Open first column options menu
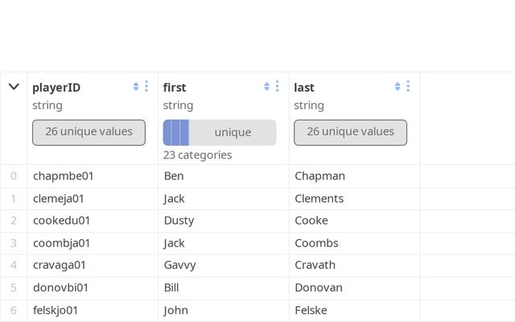This screenshot has width=515, height=322. pos(278,87)
